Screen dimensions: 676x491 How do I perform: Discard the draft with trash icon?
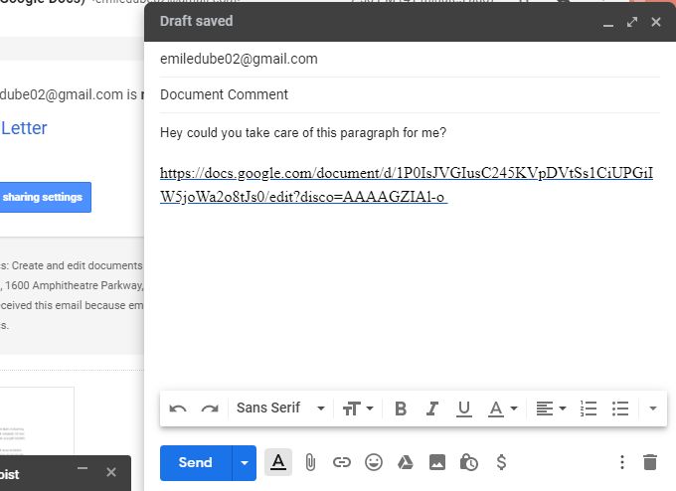tap(650, 462)
